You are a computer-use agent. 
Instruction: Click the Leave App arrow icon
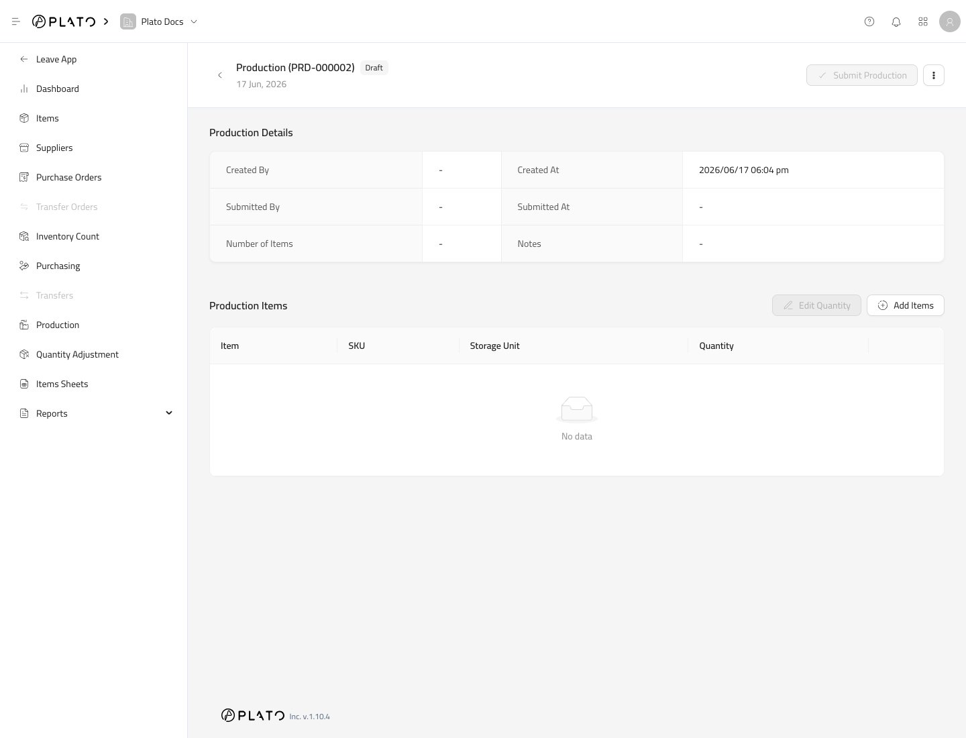(24, 59)
